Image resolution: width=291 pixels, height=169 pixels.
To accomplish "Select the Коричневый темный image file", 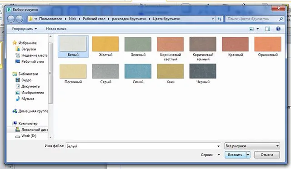I will [x=203, y=49].
